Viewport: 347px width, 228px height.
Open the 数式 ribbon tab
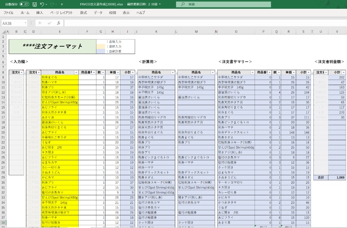pyautogui.click(x=83, y=12)
